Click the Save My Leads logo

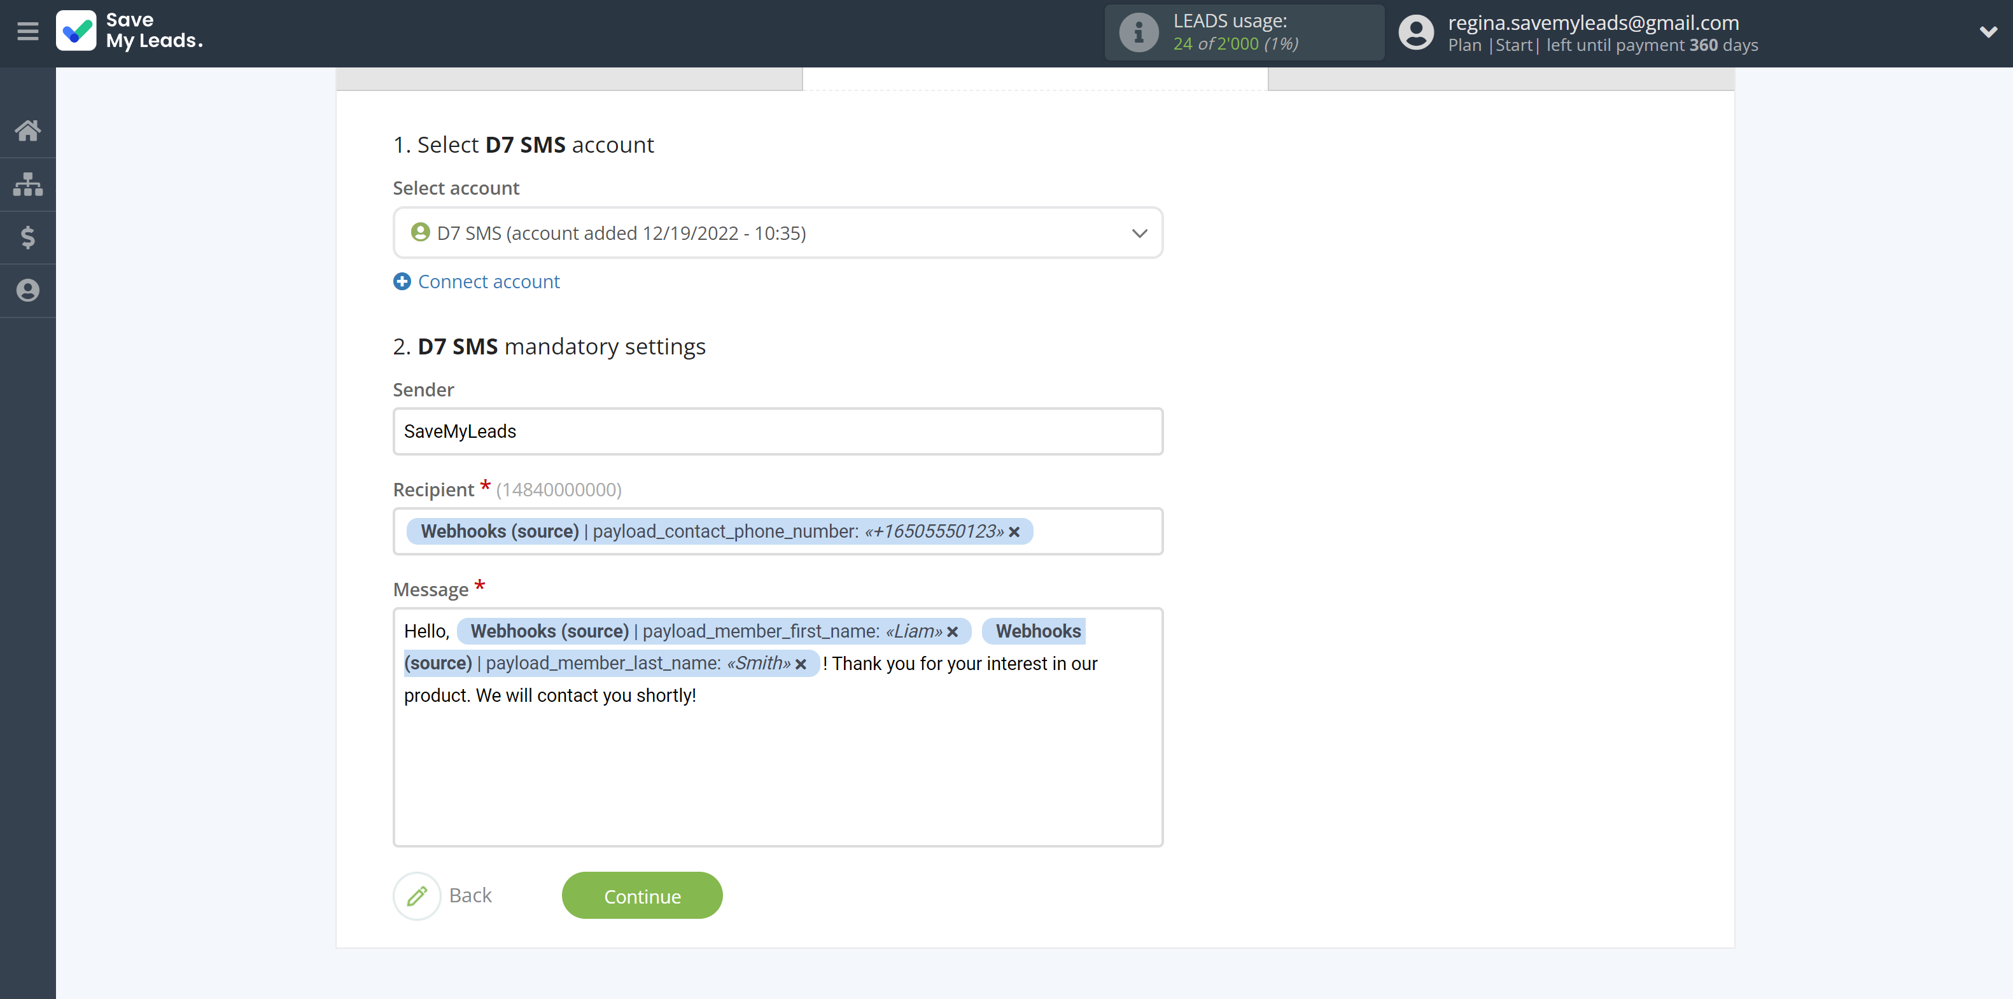(130, 31)
